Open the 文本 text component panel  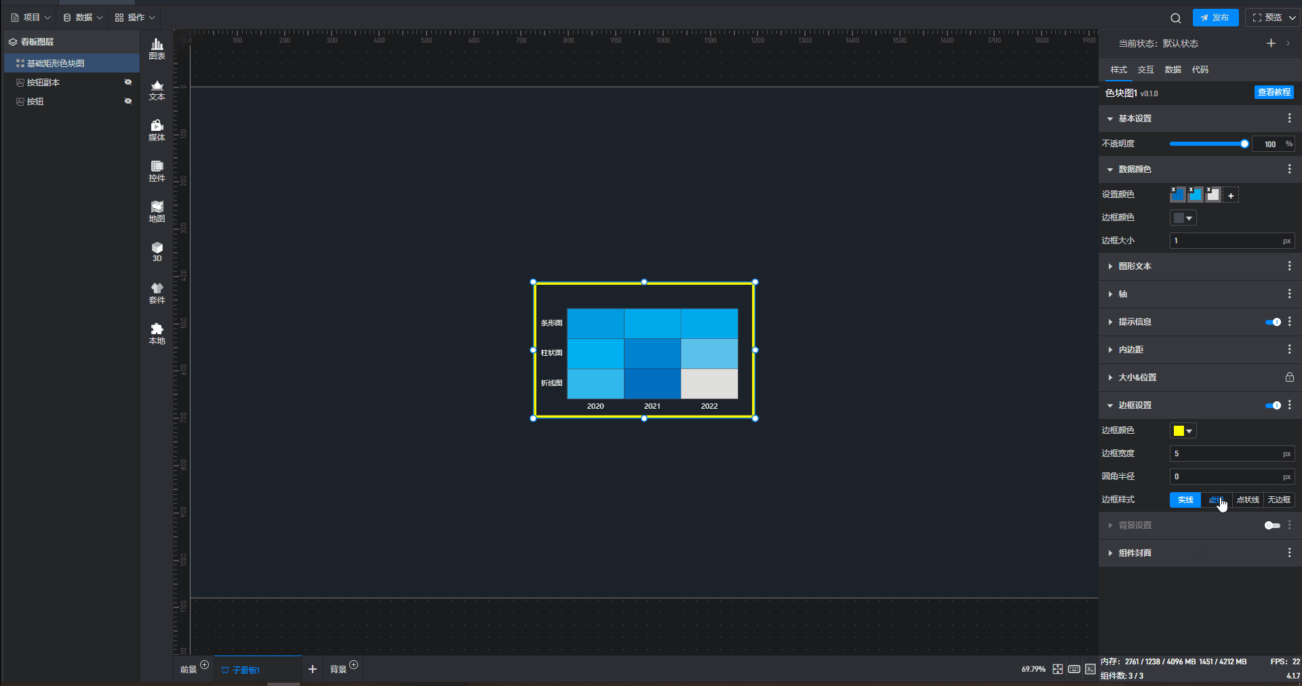[x=157, y=89]
